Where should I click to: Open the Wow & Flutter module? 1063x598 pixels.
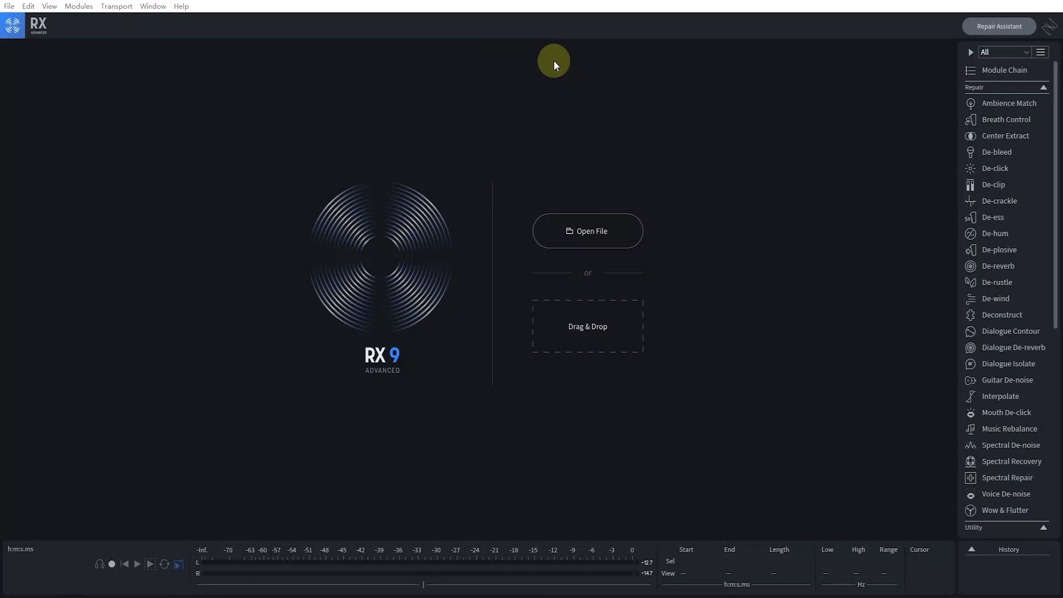(1003, 510)
